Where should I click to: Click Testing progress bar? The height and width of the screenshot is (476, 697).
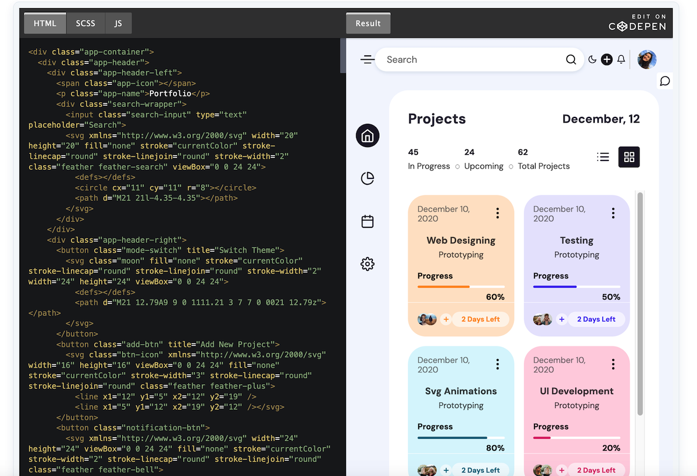(577, 287)
